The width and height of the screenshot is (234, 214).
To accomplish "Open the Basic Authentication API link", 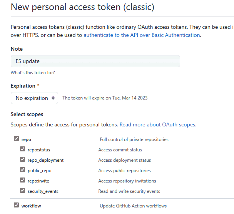I will (142, 35).
